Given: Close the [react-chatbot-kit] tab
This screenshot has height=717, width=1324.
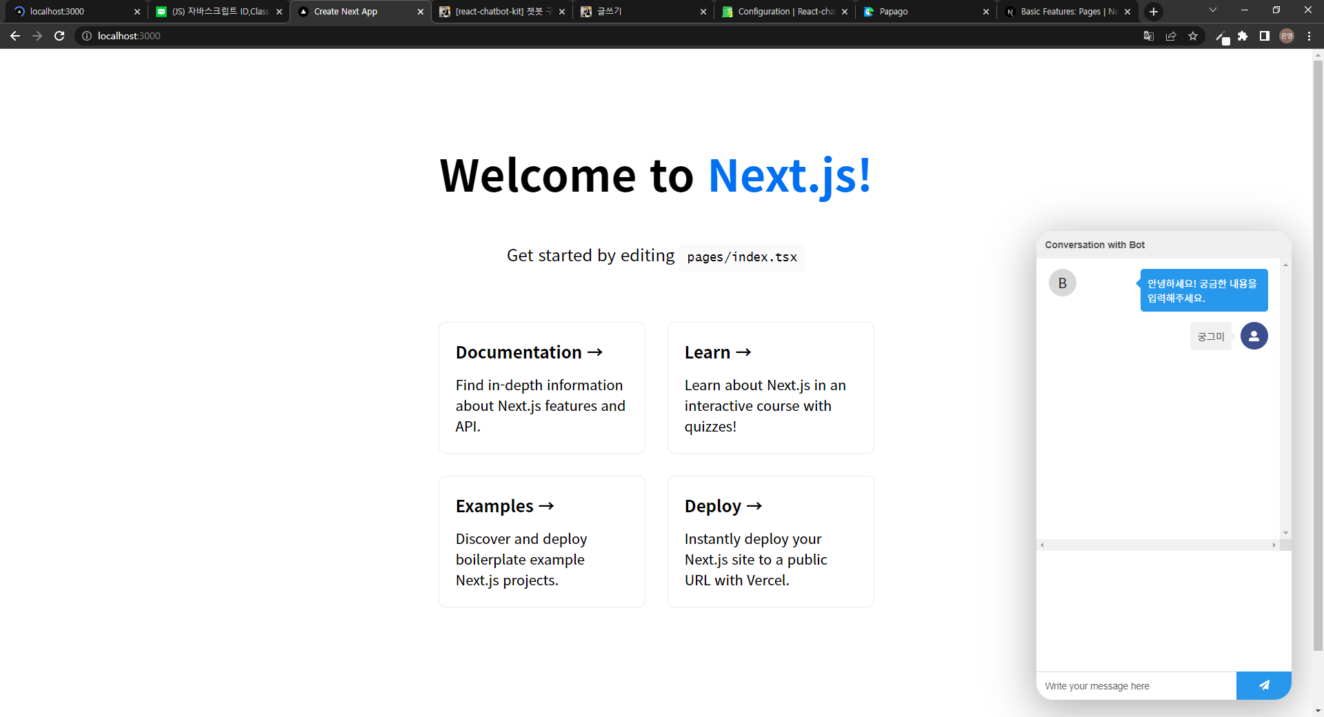Looking at the screenshot, I should pyautogui.click(x=562, y=12).
